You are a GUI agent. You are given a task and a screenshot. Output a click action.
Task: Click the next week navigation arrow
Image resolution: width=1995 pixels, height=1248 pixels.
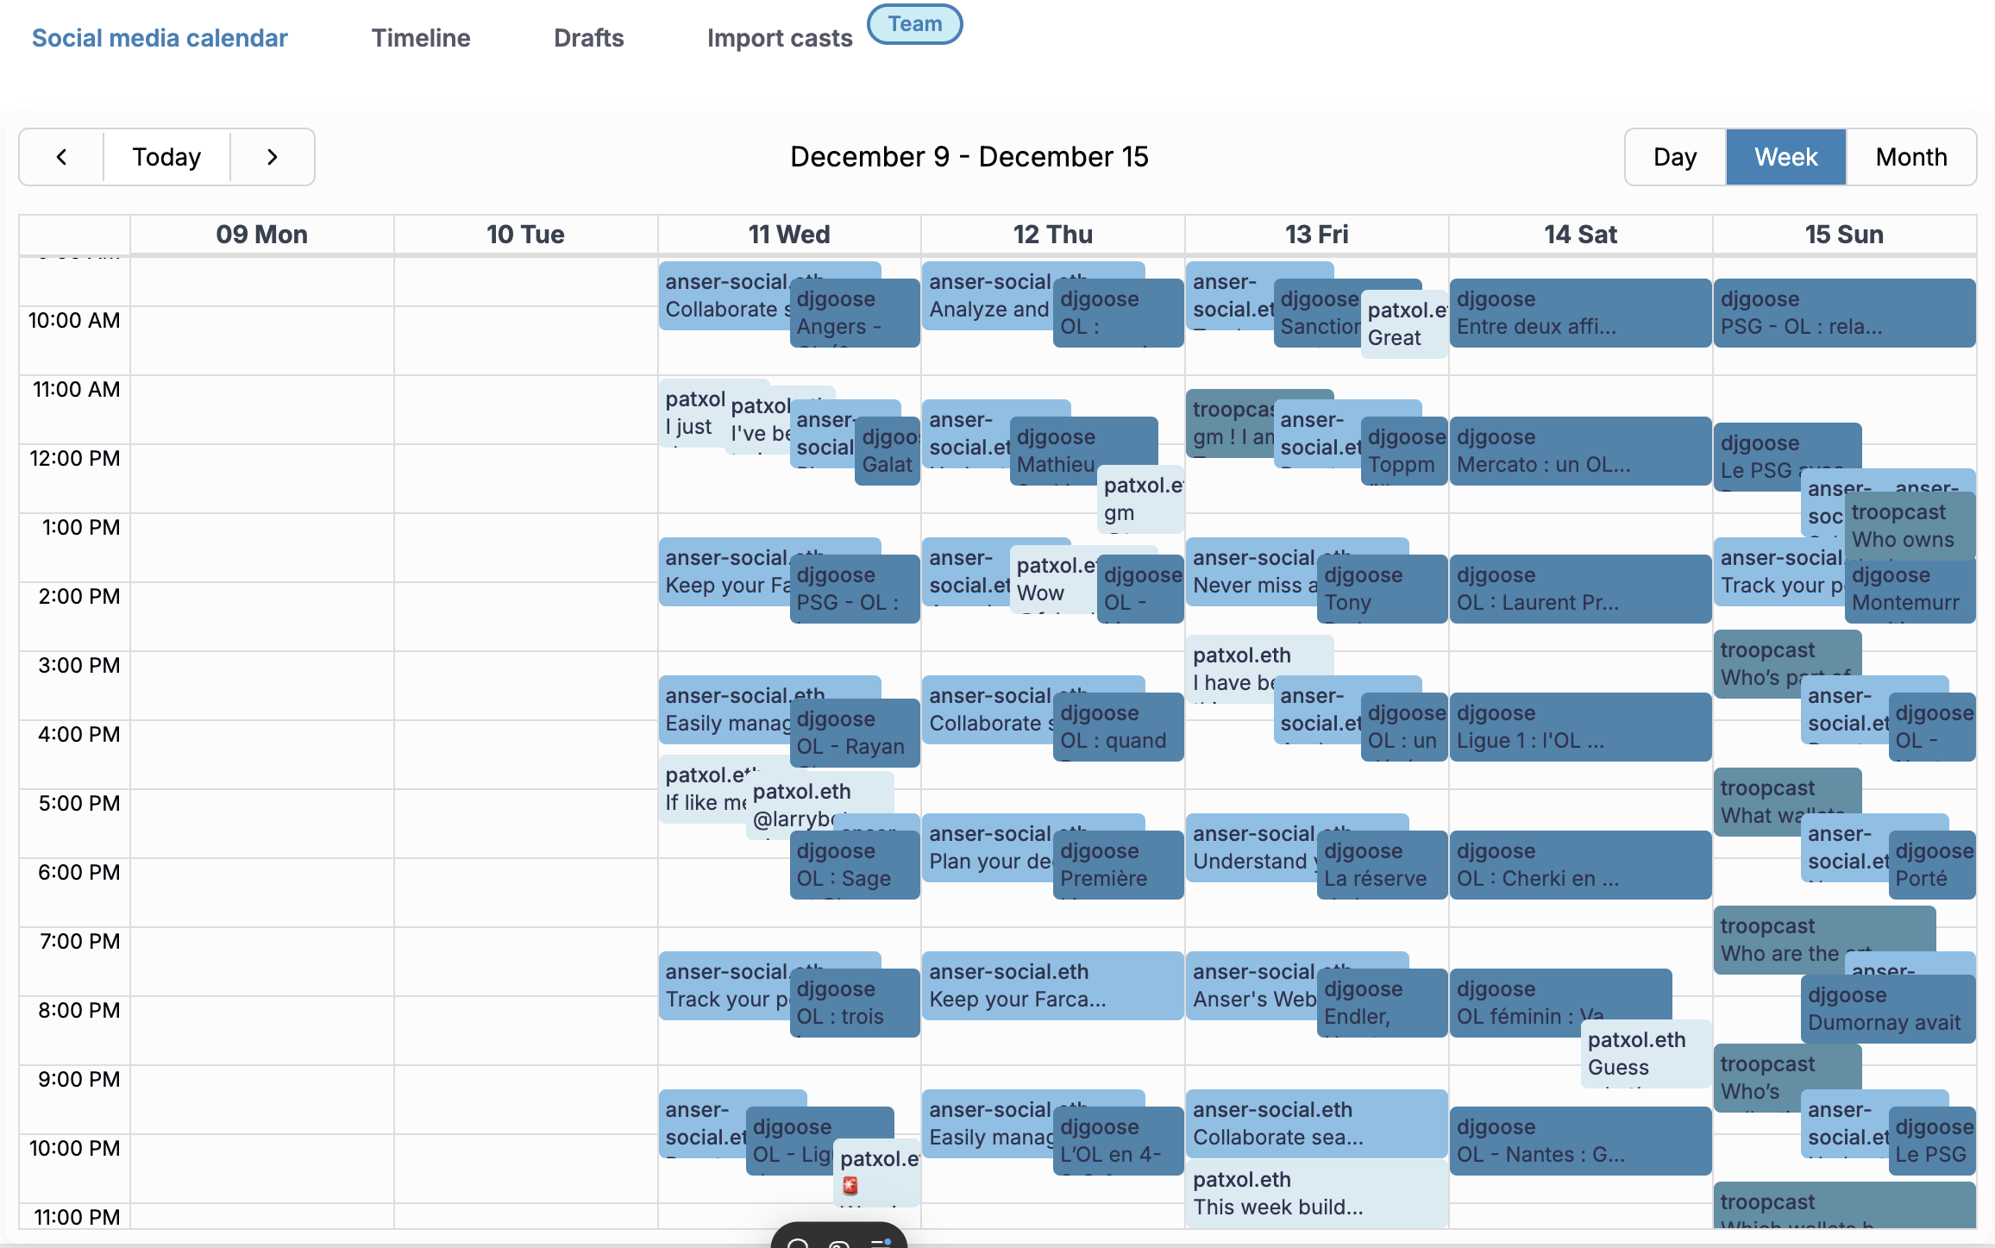coord(272,155)
